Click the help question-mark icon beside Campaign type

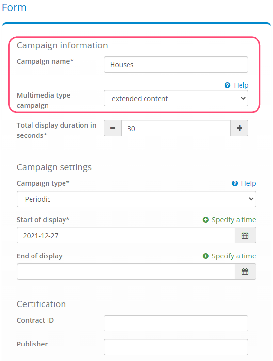coord(235,183)
